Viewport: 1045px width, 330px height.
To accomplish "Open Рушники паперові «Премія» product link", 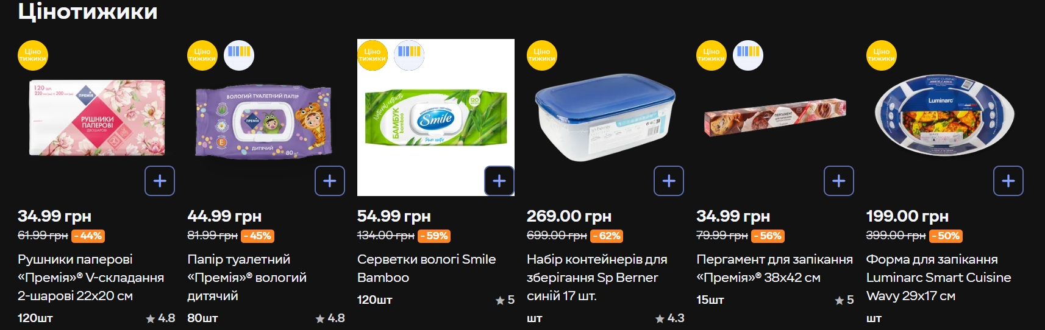I will click(91, 278).
